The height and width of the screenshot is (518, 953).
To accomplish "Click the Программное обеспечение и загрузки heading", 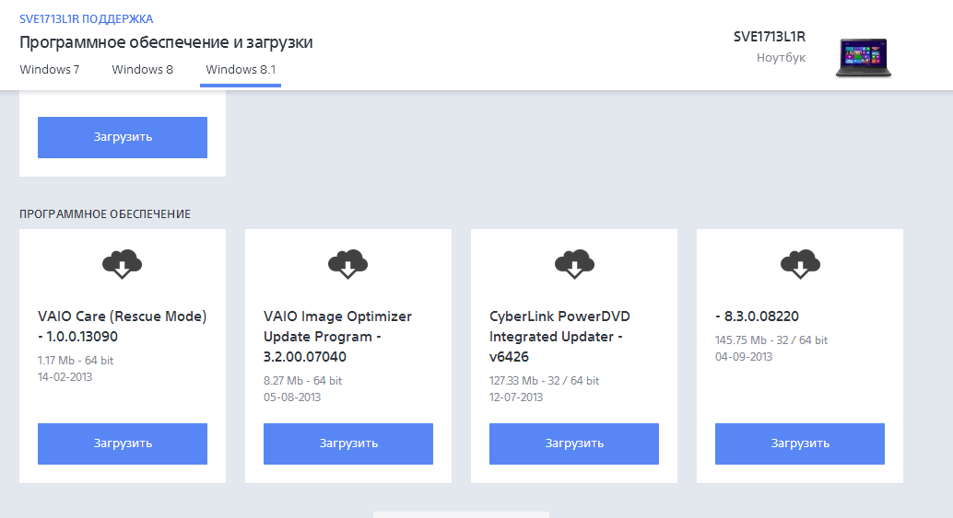I will coord(166,42).
